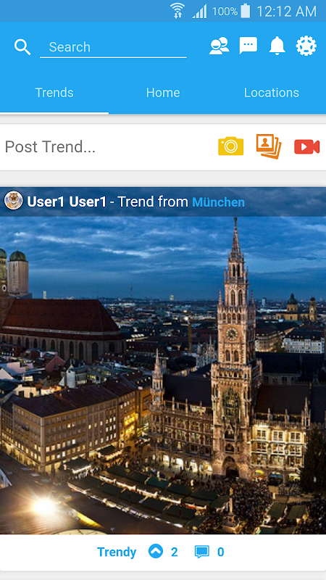The width and height of the screenshot is (326, 580).
Task: Tap the red video camera icon
Action: point(306,146)
